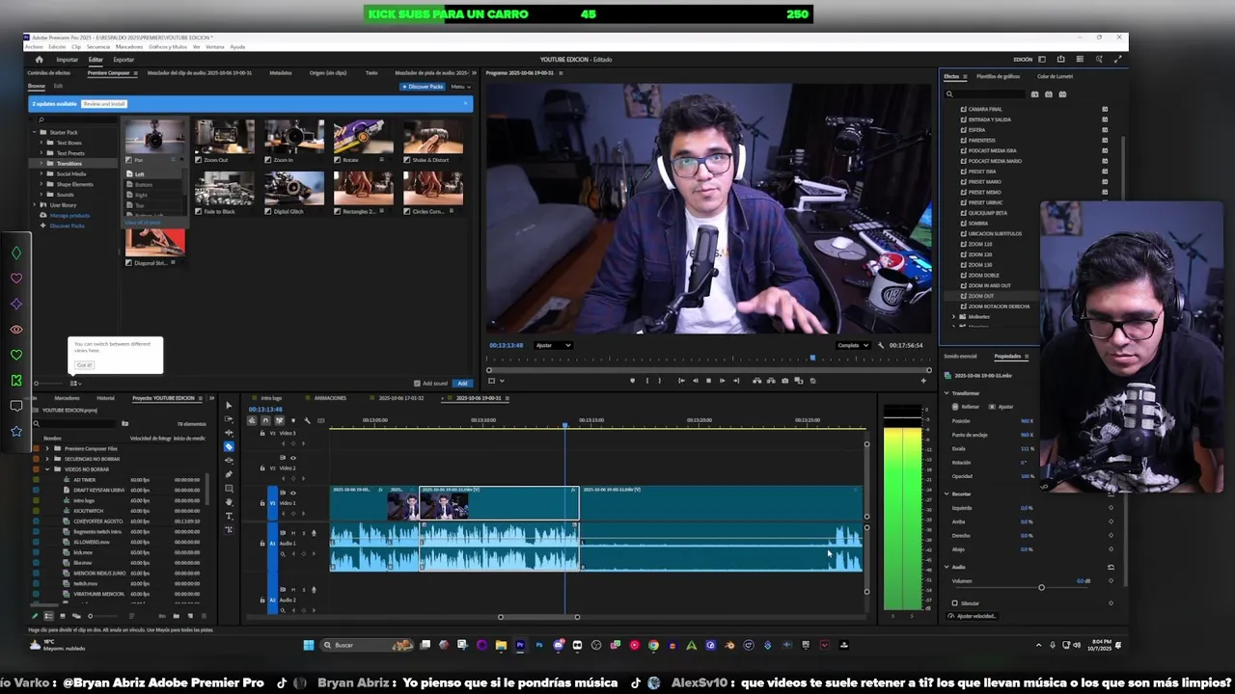This screenshot has width=1235, height=694.
Task: Open the Menu dropdown in Premiere Composer
Action: point(459,87)
